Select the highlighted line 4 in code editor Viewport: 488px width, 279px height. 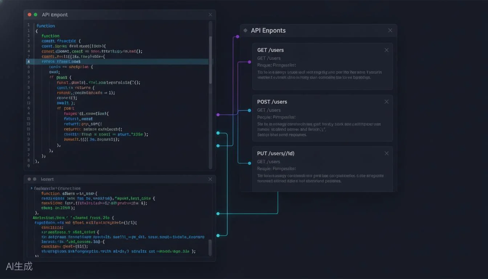(117, 62)
